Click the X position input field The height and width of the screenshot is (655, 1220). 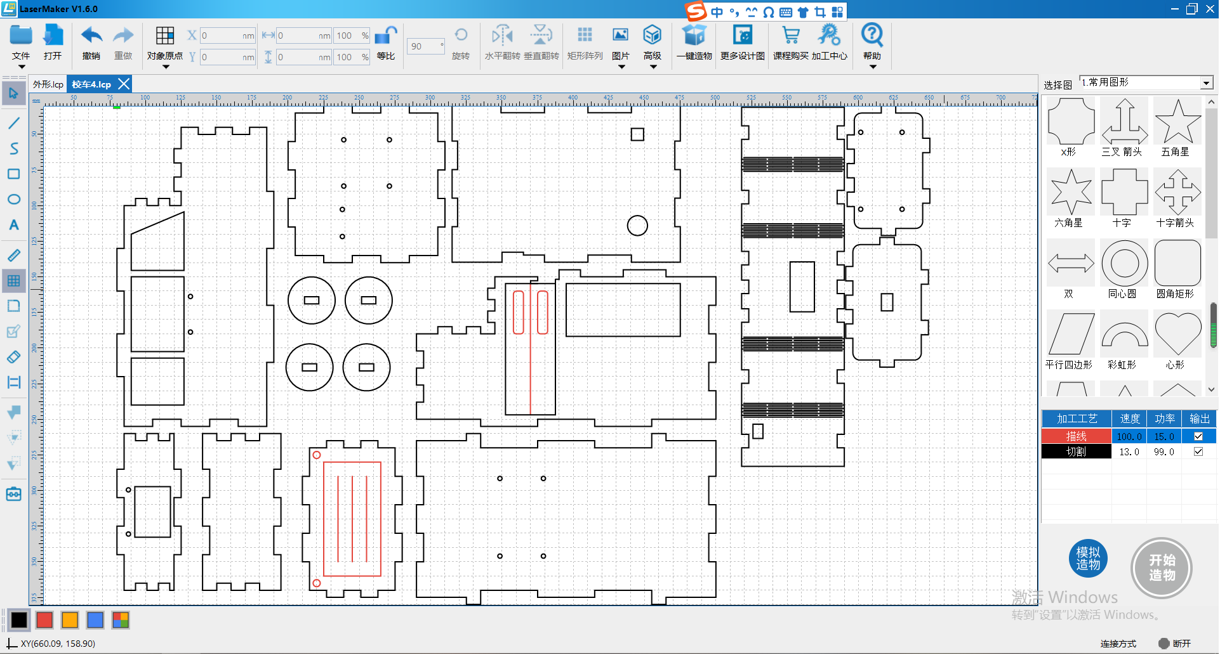(227, 36)
